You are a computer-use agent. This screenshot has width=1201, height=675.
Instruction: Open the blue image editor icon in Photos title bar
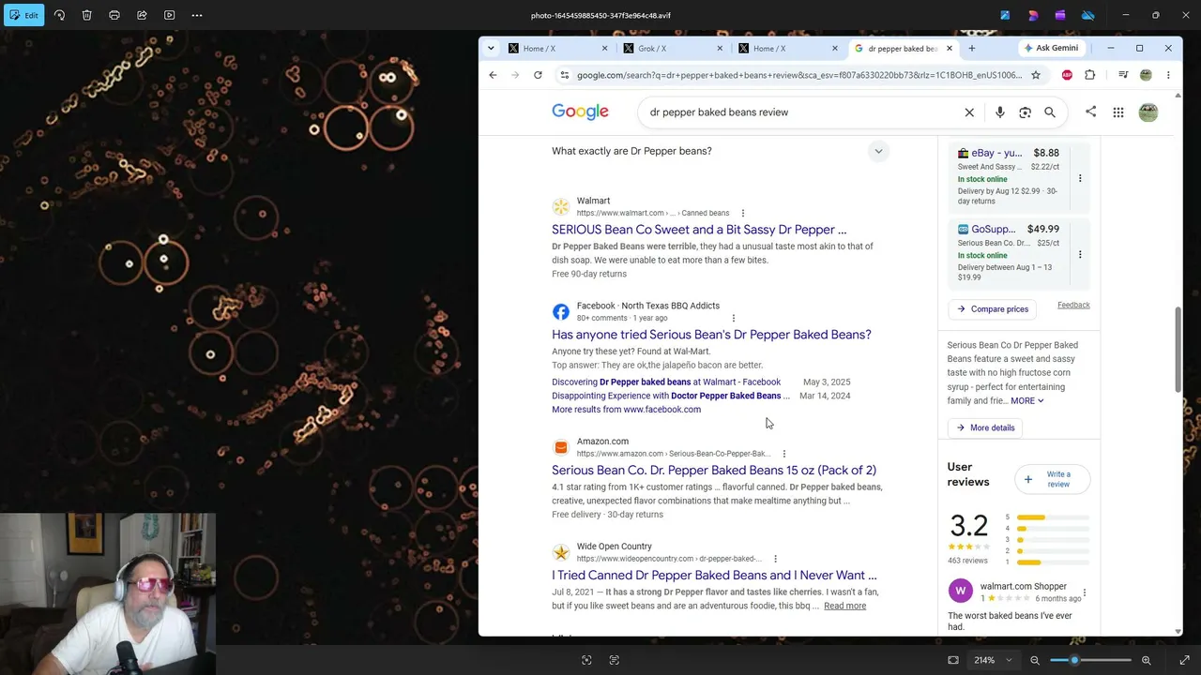tap(1005, 15)
